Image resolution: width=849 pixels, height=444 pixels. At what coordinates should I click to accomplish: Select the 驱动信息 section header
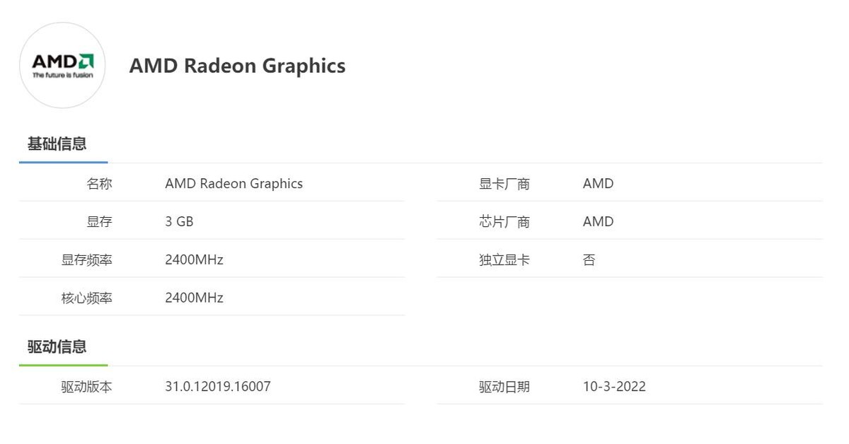tap(57, 347)
